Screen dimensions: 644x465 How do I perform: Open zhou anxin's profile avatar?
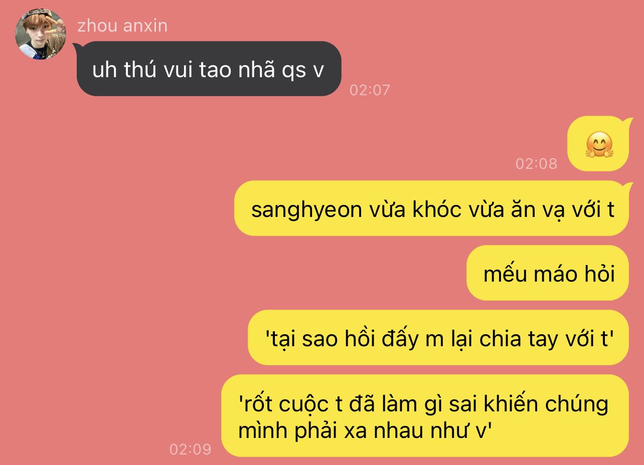pos(41,34)
